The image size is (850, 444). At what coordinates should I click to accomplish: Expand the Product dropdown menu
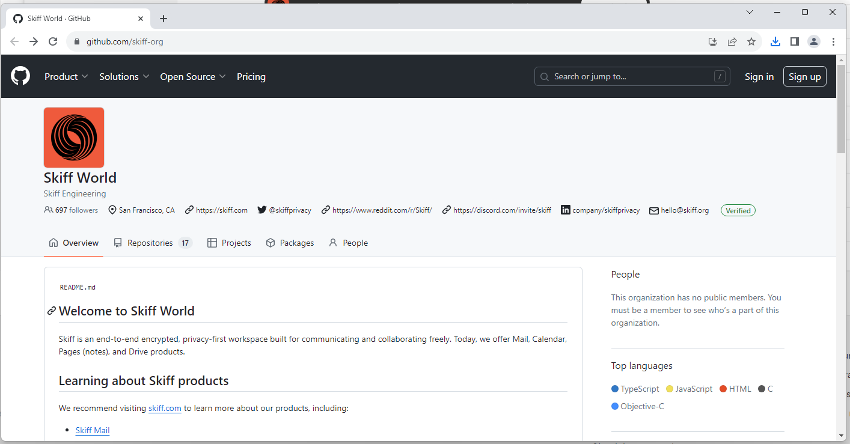(x=66, y=76)
